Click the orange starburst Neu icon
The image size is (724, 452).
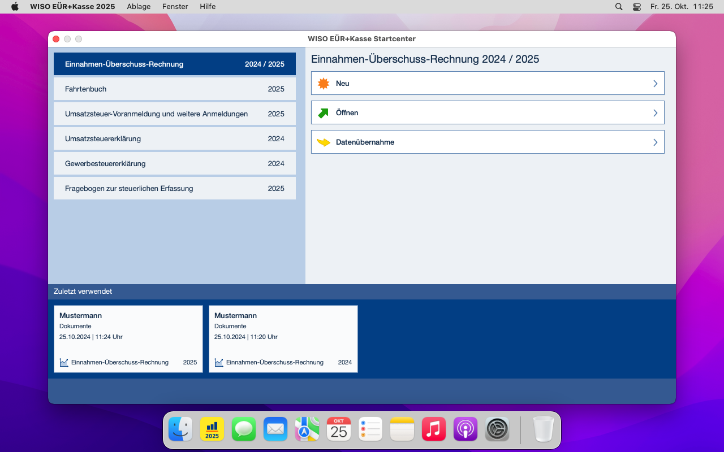(x=324, y=84)
